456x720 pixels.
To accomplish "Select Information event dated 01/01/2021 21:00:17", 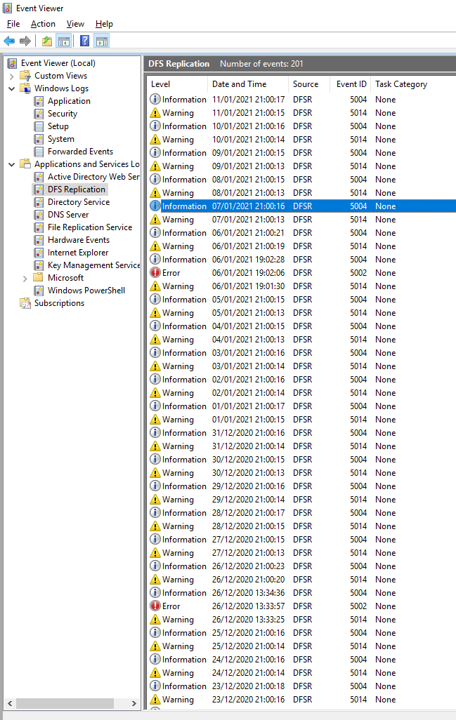I will (x=301, y=406).
